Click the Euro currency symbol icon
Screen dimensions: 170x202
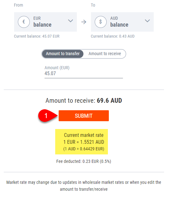24,22
